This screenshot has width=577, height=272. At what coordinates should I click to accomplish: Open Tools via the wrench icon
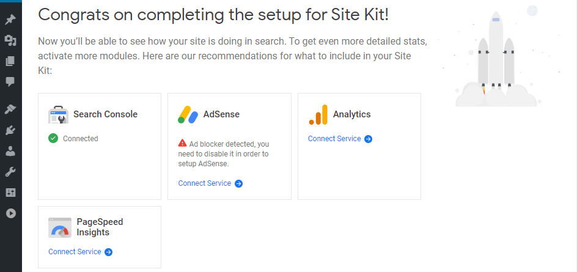10,172
